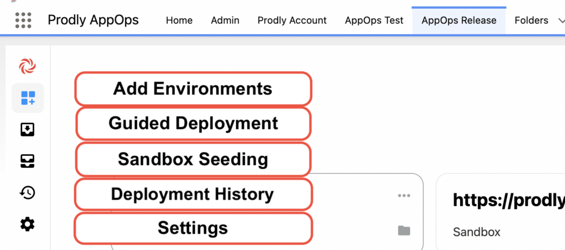Open Sandbox Seeding sidebar icon

[28, 161]
